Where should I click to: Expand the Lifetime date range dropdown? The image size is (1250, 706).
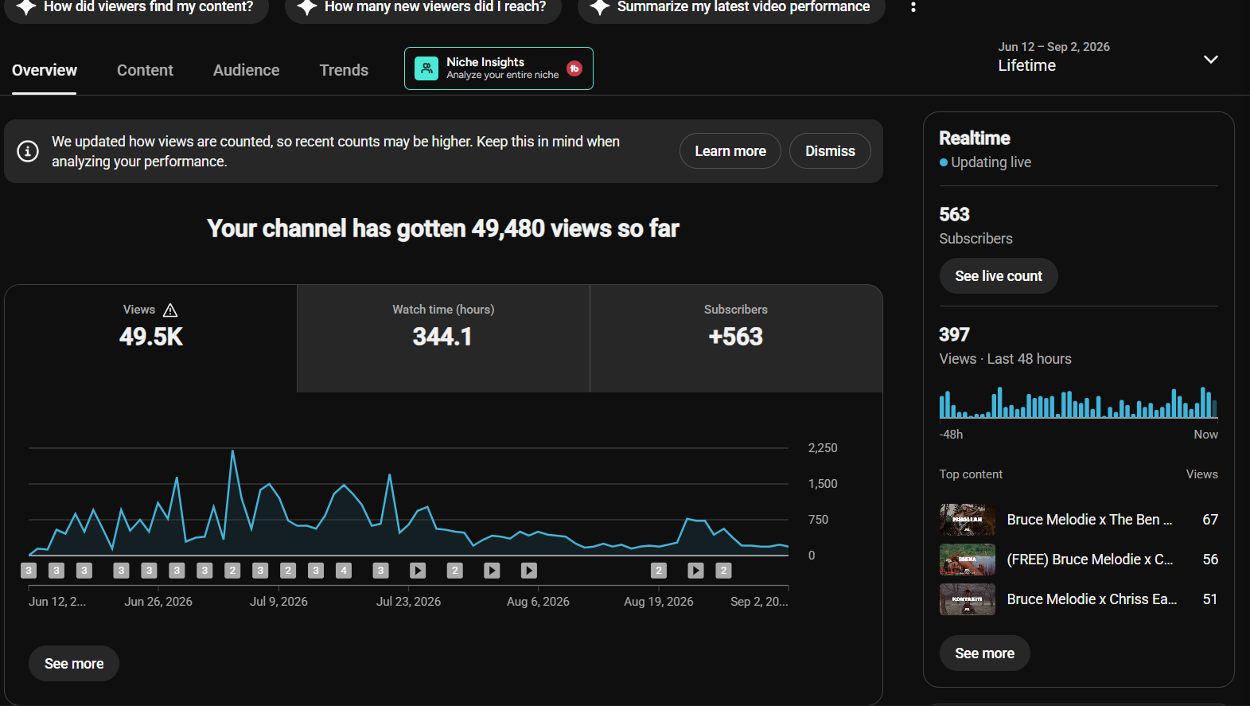[1210, 60]
